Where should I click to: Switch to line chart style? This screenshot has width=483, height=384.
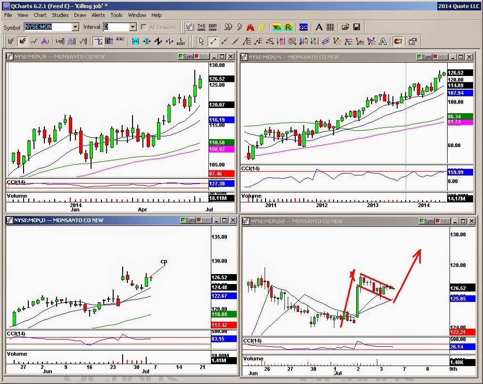pos(34,42)
